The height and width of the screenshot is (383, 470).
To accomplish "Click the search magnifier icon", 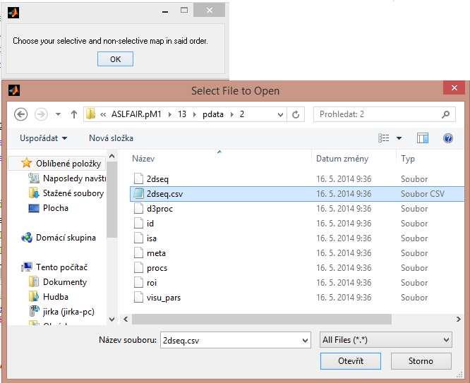I will point(446,114).
